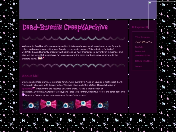The image size is (176, 132).
Task: Click the 'About Me!' heading
Action: pyautogui.click(x=30, y=76)
